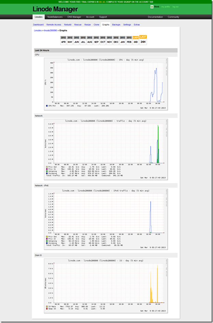Click the Linodes breadcrumb link

[x=38, y=30]
